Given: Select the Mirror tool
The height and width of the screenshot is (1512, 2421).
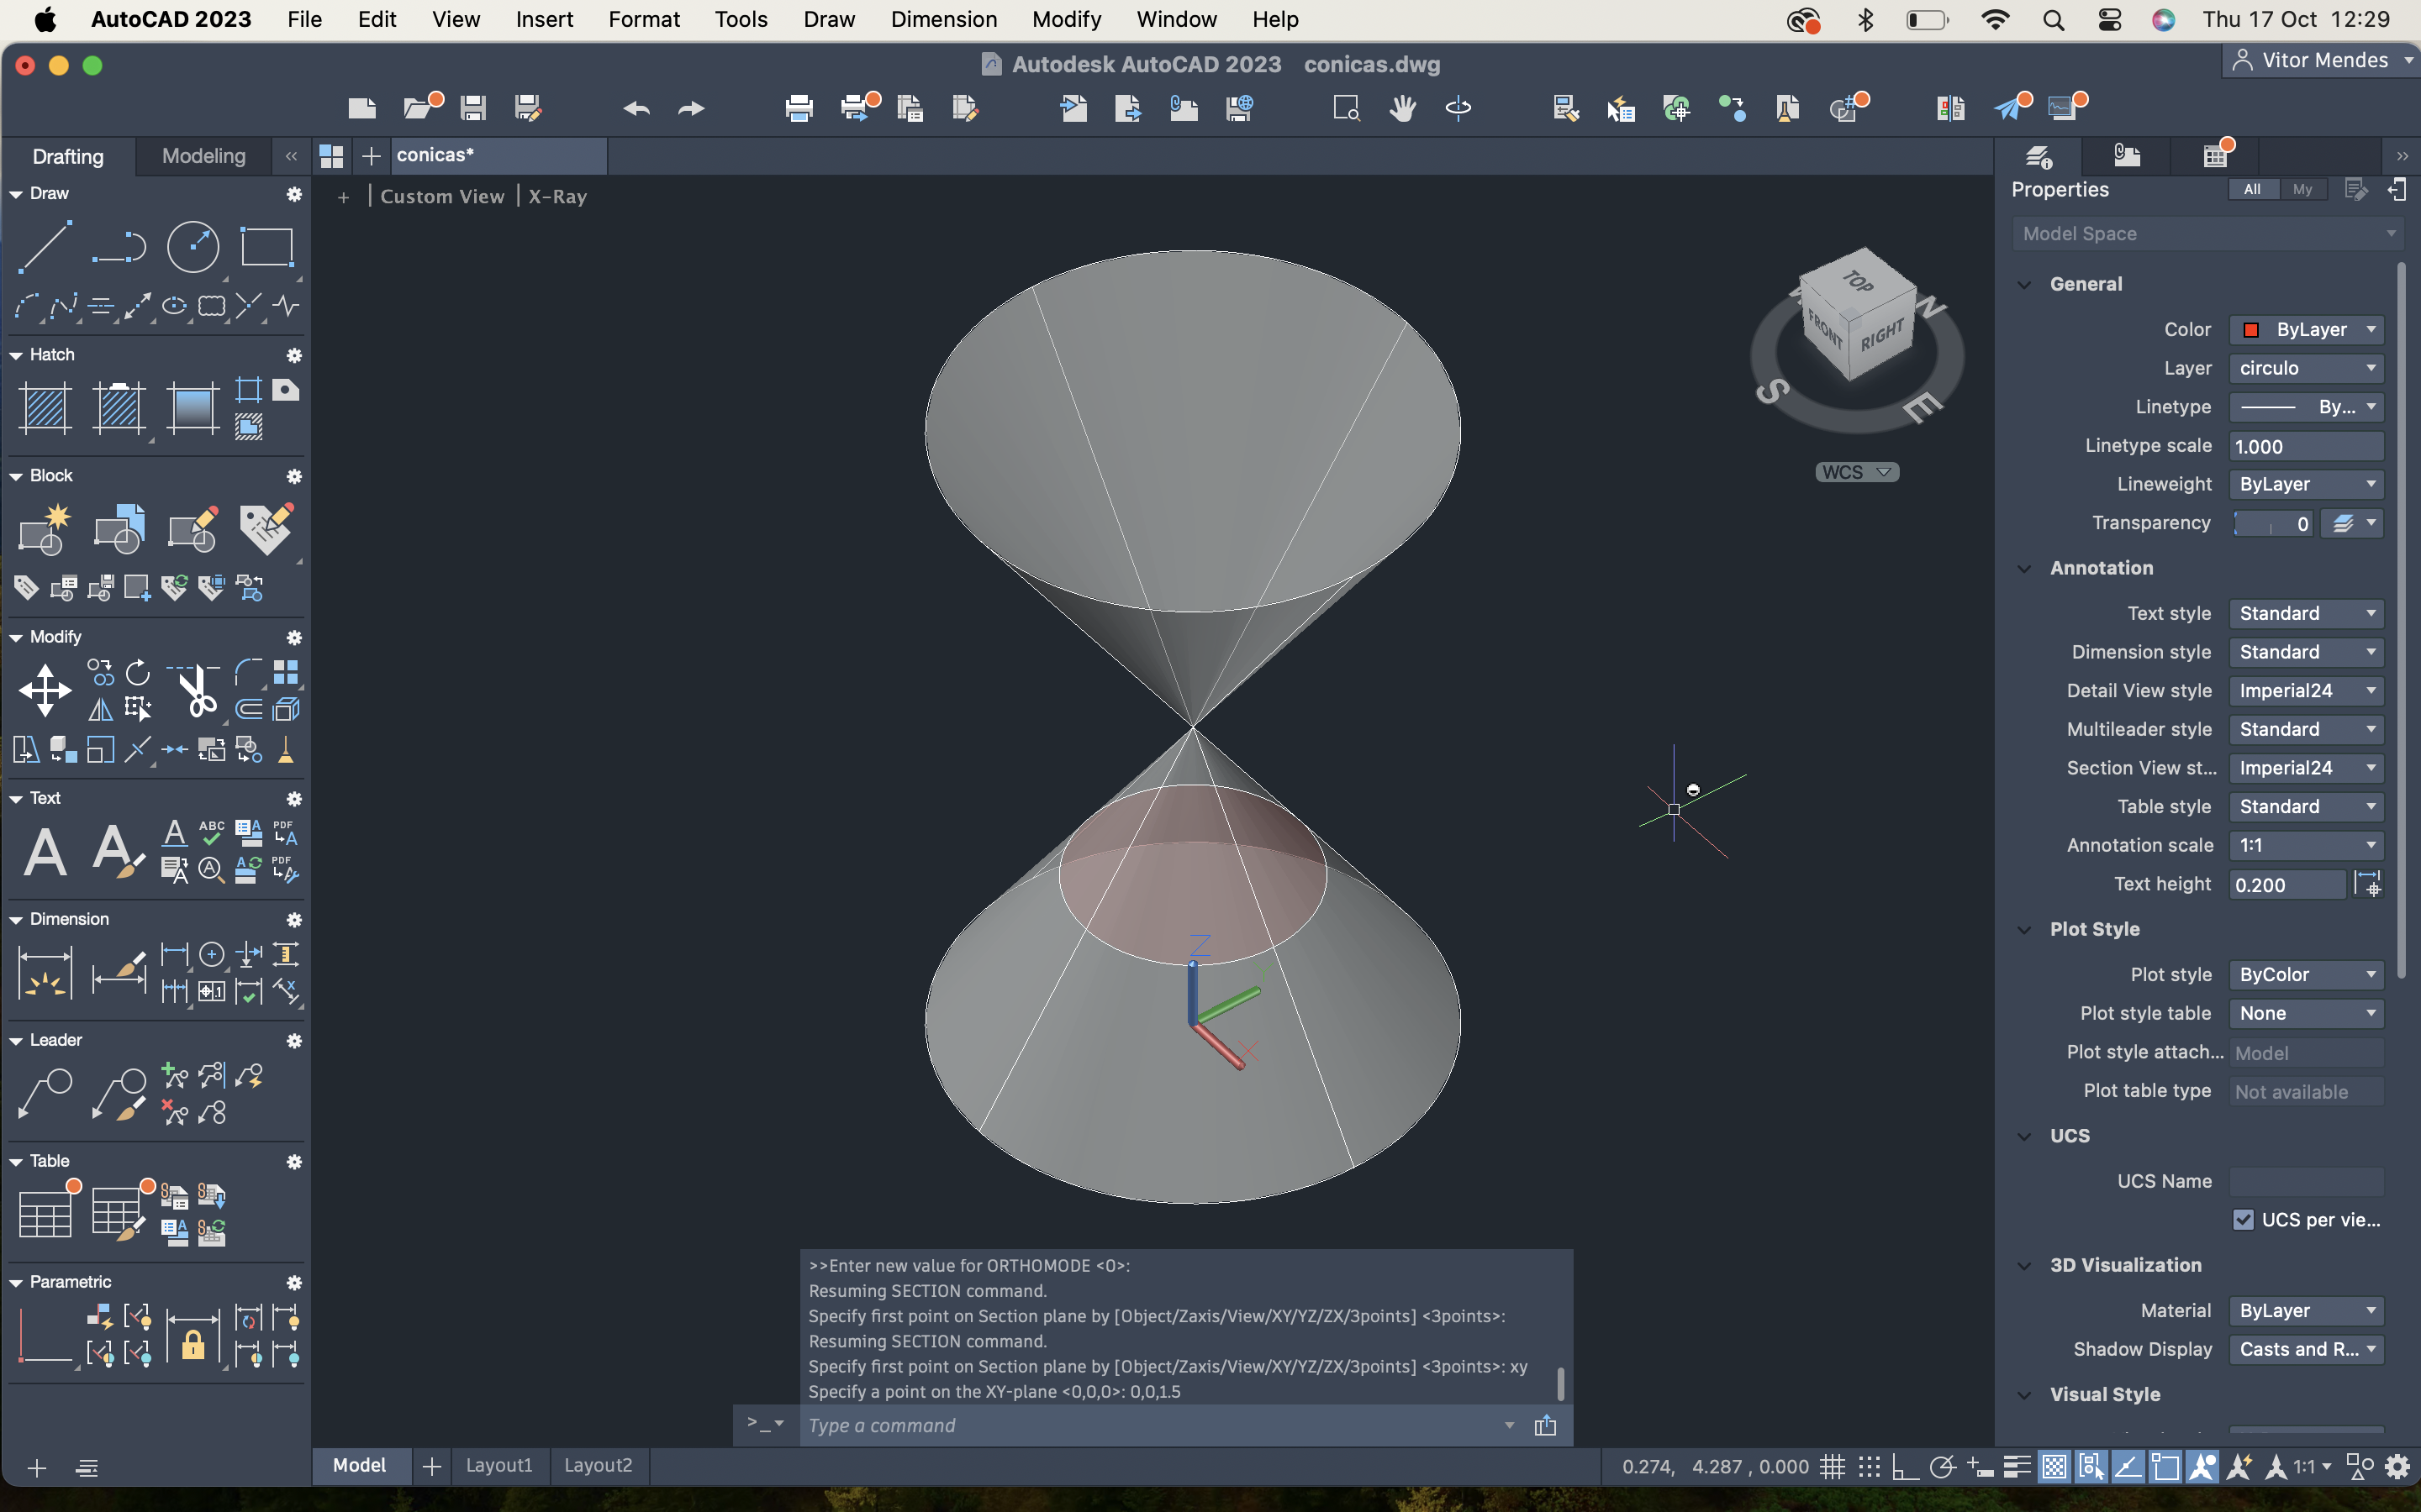Looking at the screenshot, I should click(101, 709).
